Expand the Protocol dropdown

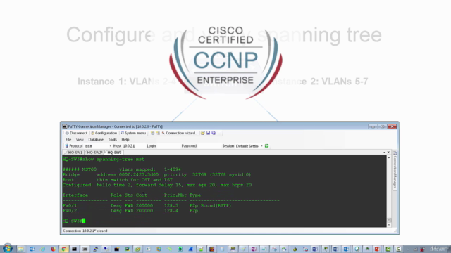[x=110, y=146]
